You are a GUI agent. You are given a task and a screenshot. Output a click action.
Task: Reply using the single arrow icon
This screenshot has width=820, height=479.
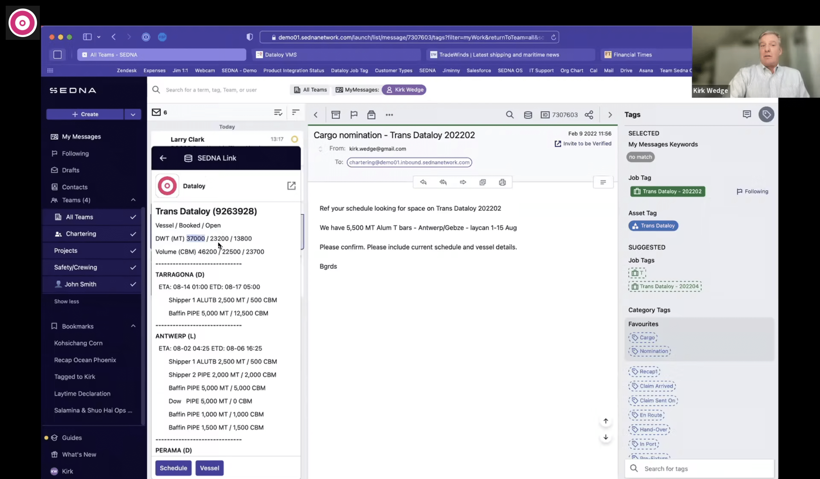click(x=423, y=182)
